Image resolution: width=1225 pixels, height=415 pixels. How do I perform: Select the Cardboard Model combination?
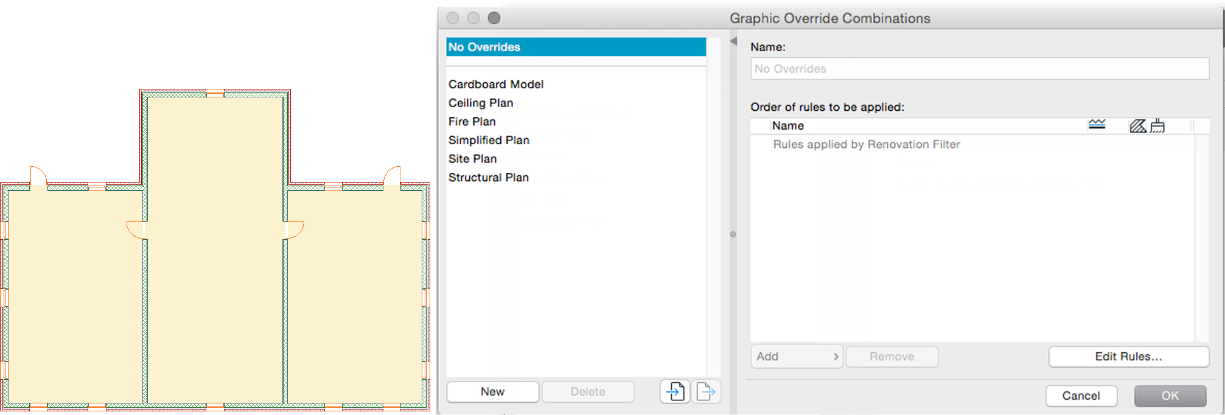point(496,84)
